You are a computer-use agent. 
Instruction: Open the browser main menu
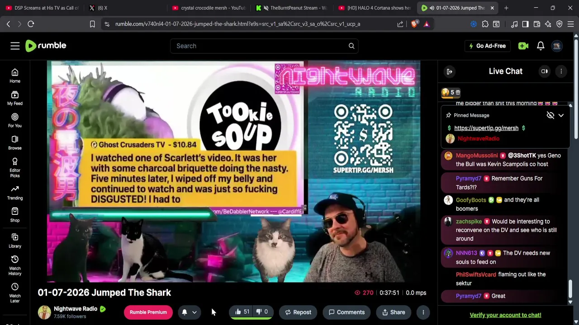coord(571,24)
